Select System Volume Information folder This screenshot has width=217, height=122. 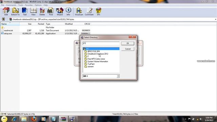(96, 62)
